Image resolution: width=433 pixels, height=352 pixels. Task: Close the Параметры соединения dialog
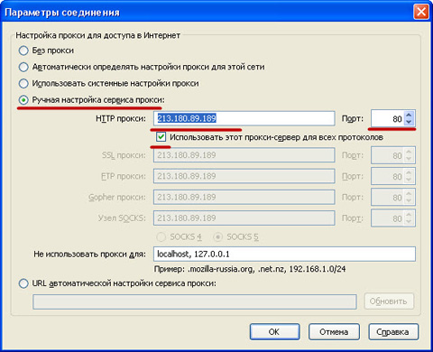(421, 12)
